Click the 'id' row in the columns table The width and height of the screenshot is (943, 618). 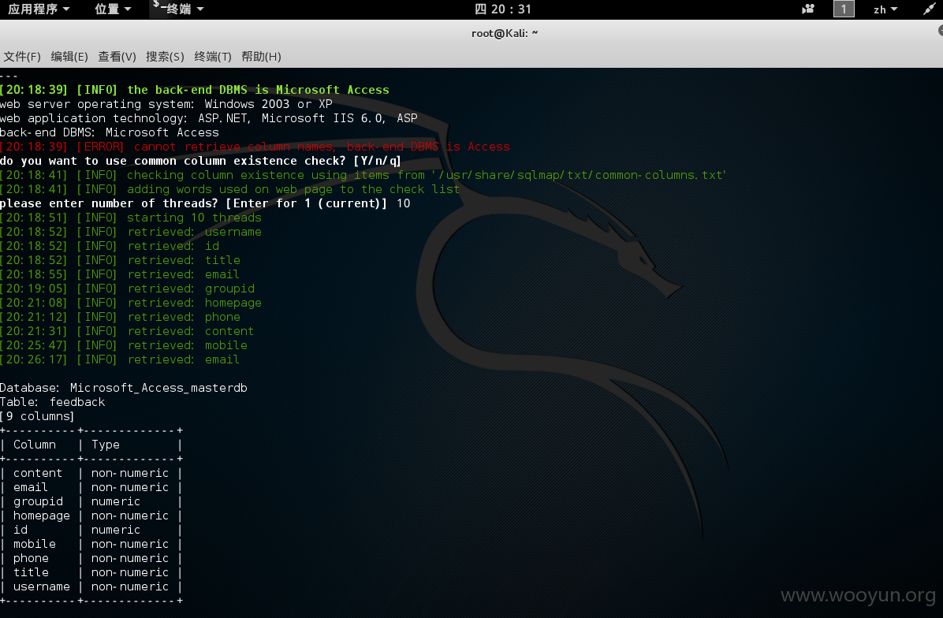click(x=91, y=531)
